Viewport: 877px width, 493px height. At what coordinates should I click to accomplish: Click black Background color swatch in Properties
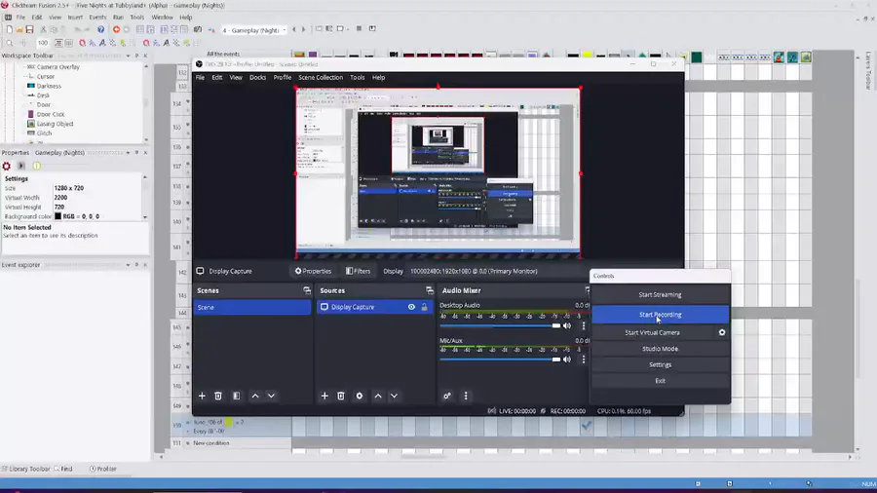click(x=57, y=216)
